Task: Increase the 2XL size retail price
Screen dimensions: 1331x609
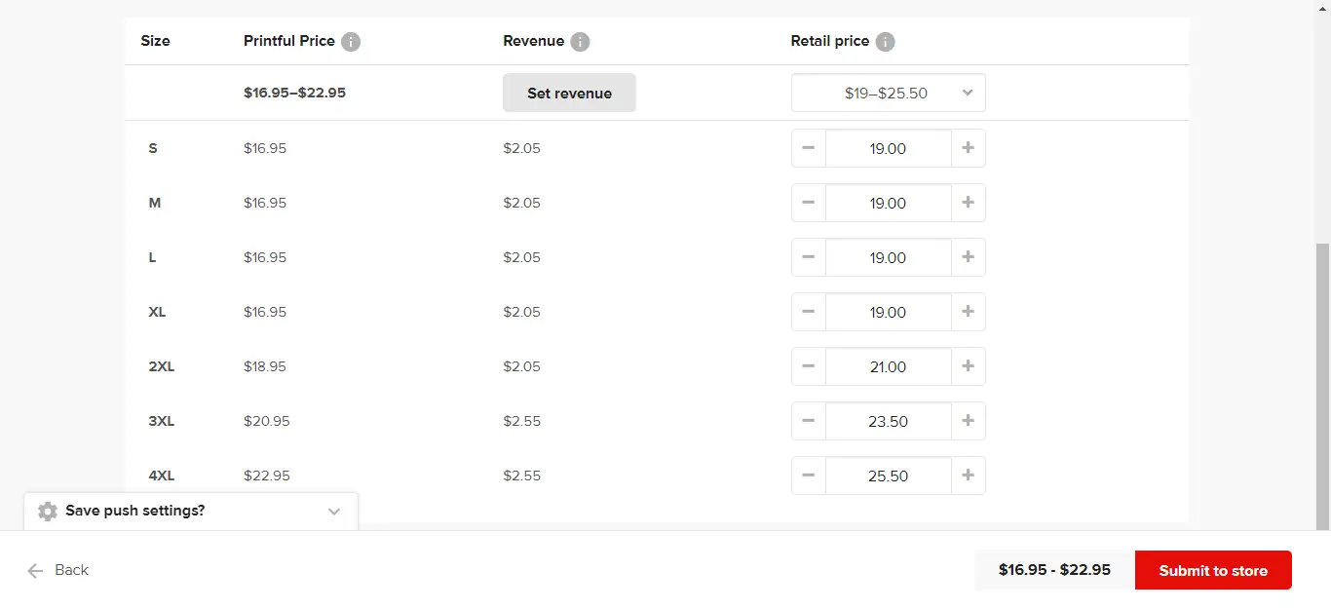Action: pos(968,366)
